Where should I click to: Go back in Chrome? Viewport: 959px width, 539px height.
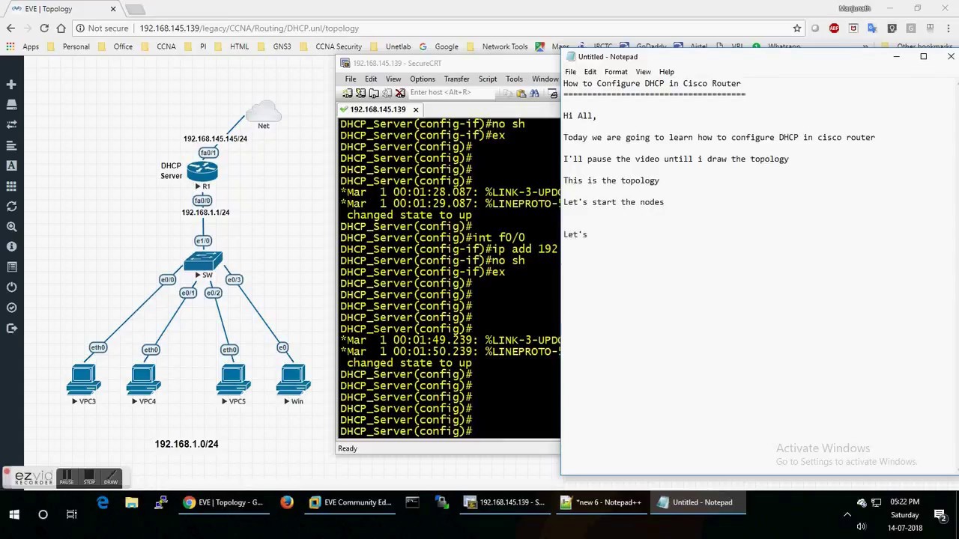10,28
